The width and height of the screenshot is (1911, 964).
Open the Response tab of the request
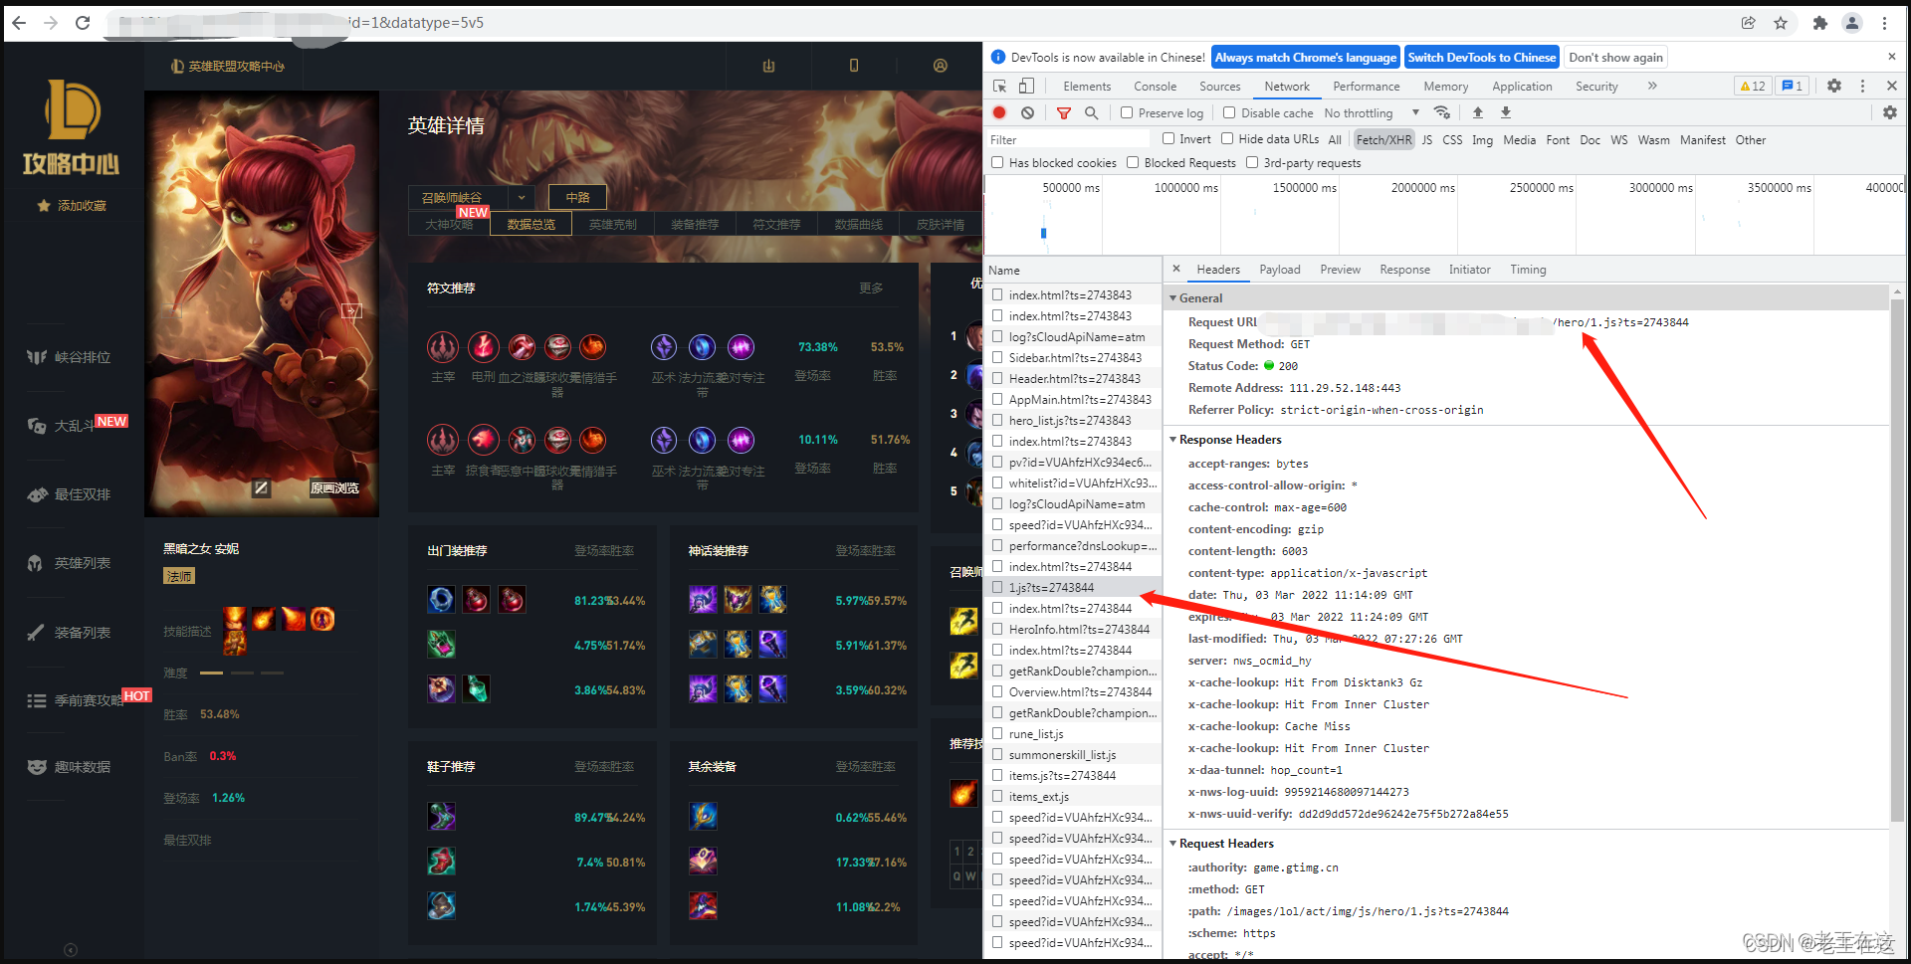1404,270
